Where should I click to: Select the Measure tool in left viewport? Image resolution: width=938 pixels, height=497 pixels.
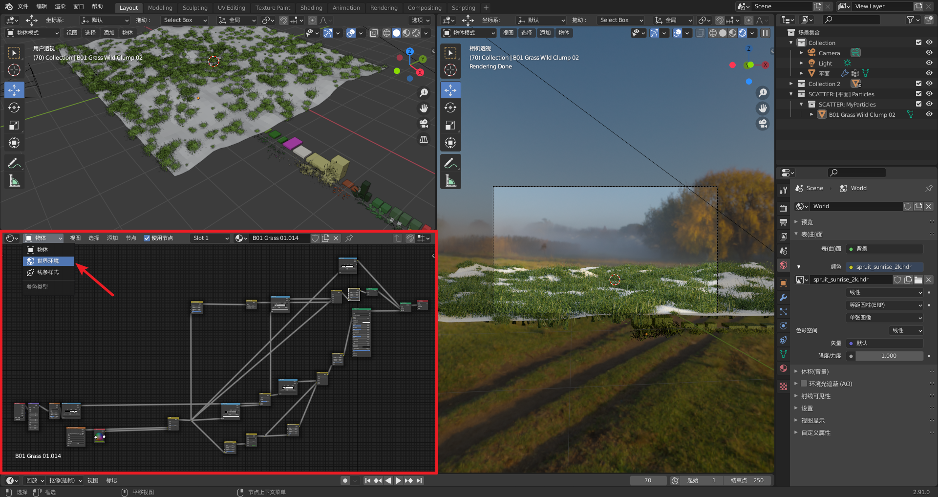pyautogui.click(x=14, y=181)
